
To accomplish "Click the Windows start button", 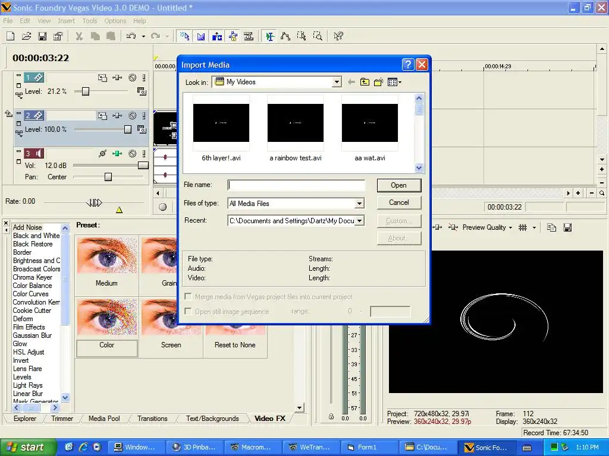I will [27, 447].
